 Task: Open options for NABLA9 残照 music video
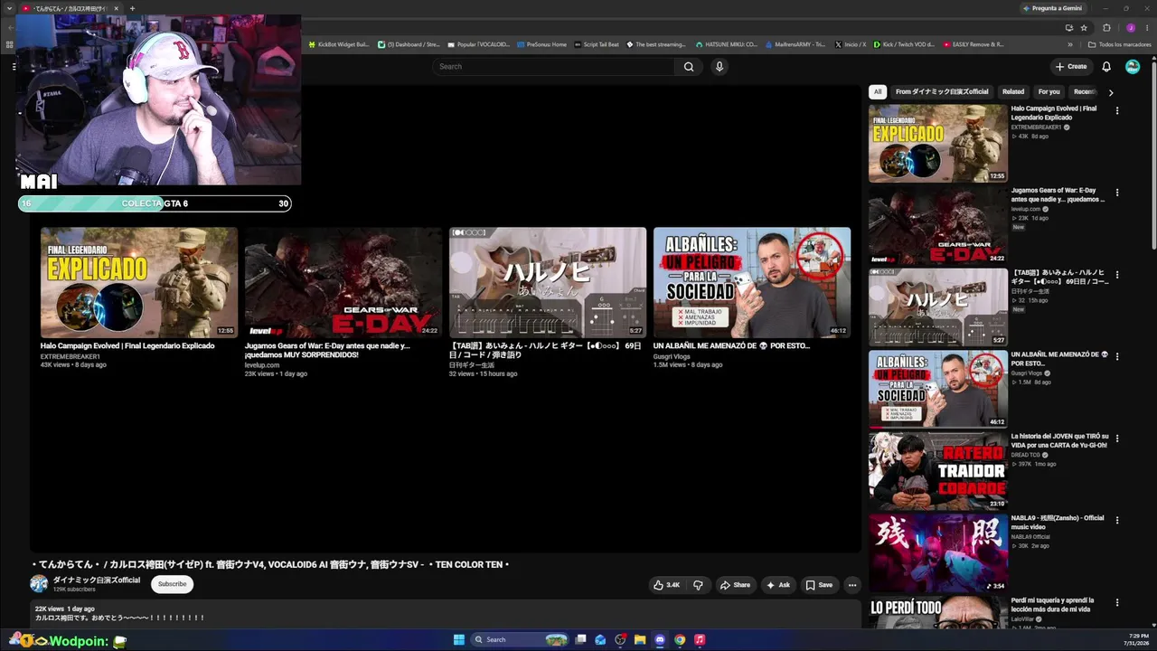pyautogui.click(x=1117, y=521)
